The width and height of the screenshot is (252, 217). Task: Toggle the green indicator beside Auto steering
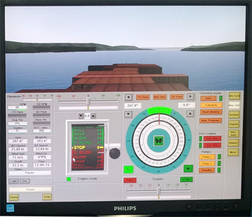[221, 99]
